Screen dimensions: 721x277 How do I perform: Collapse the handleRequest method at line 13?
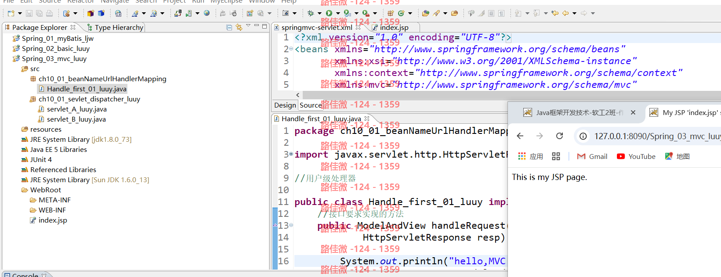tap(291, 225)
